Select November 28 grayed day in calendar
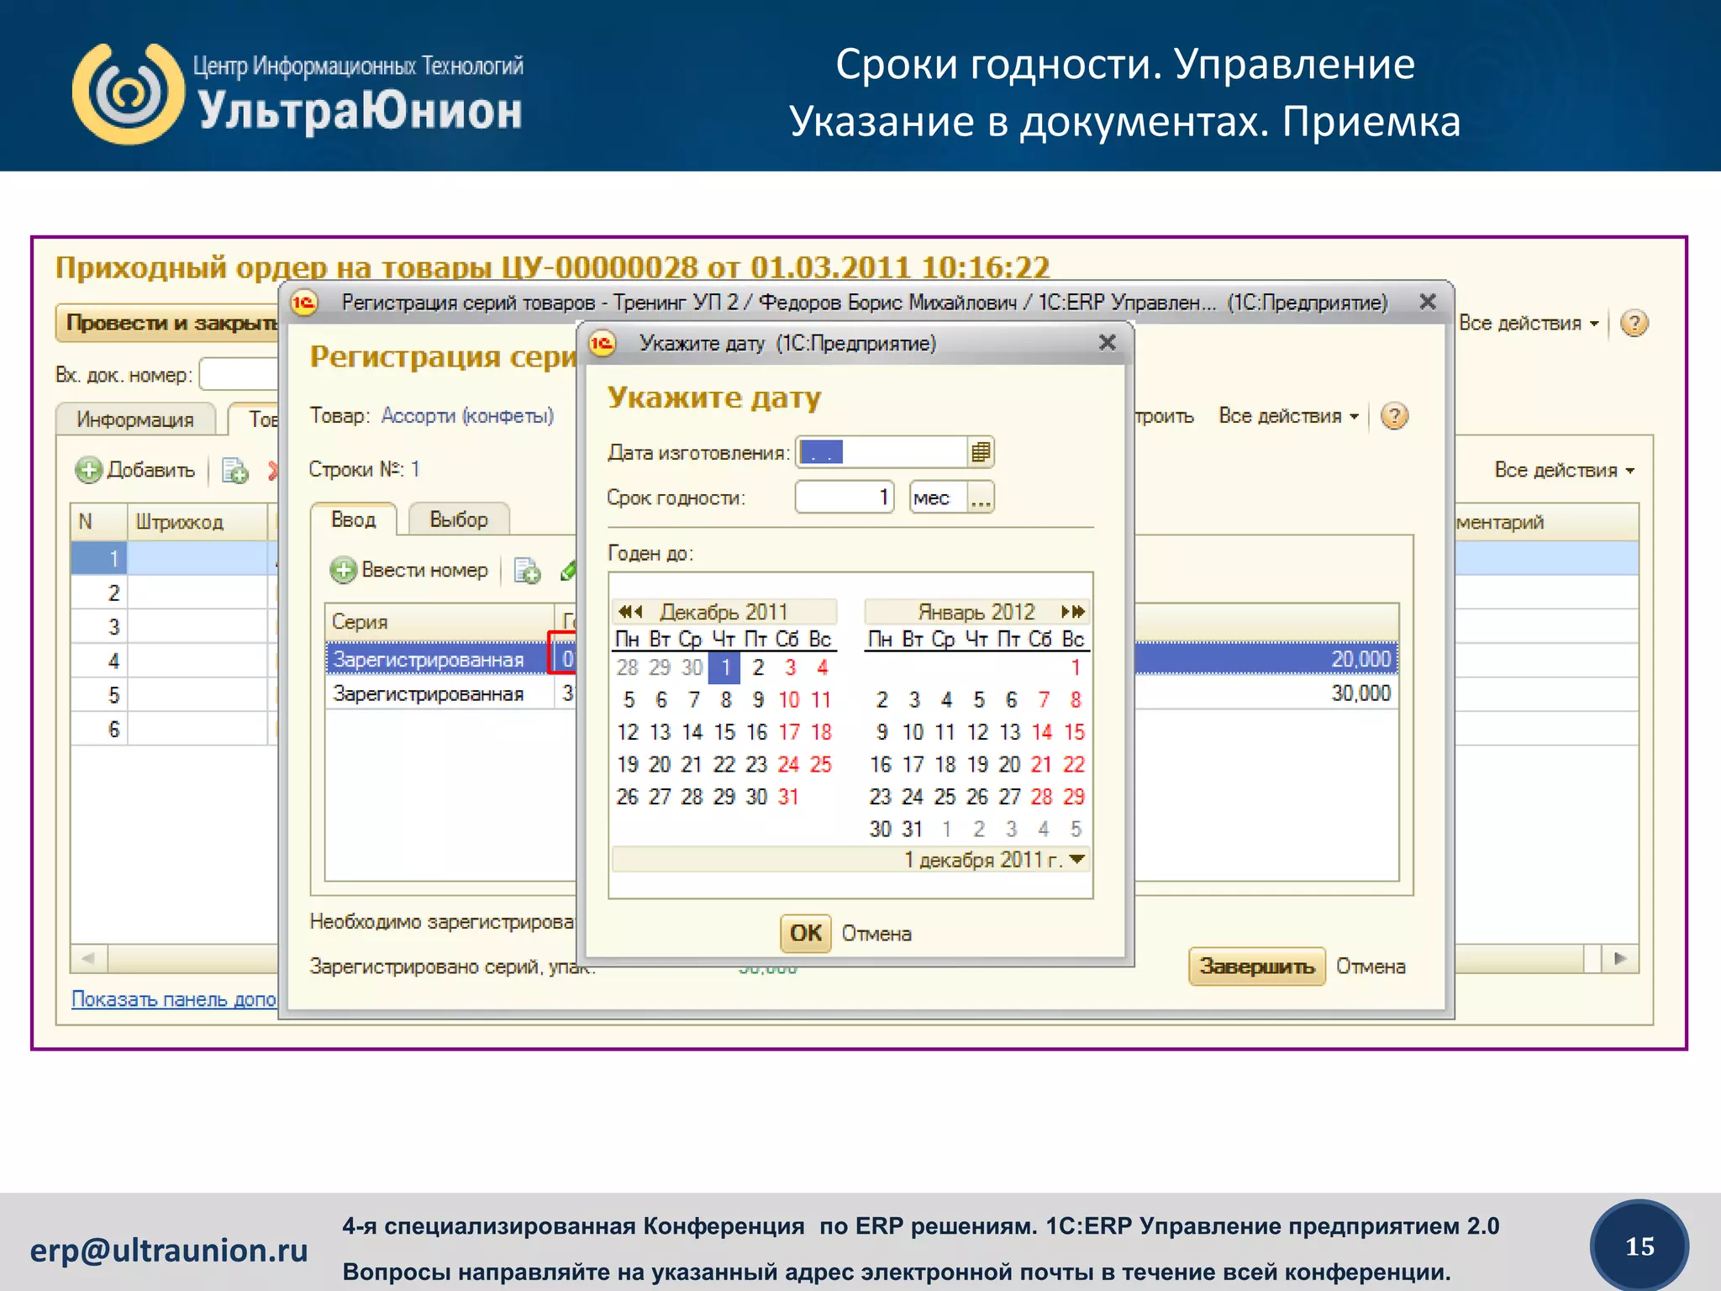Screen dimensions: 1721x1291 pos(628,668)
